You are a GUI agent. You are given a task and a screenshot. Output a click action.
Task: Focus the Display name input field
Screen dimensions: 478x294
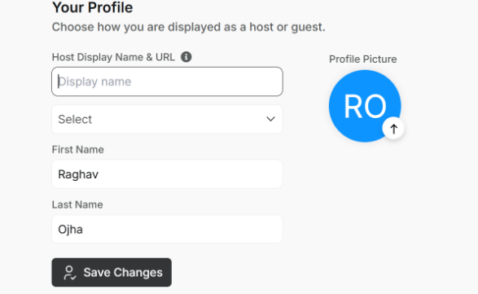[167, 81]
